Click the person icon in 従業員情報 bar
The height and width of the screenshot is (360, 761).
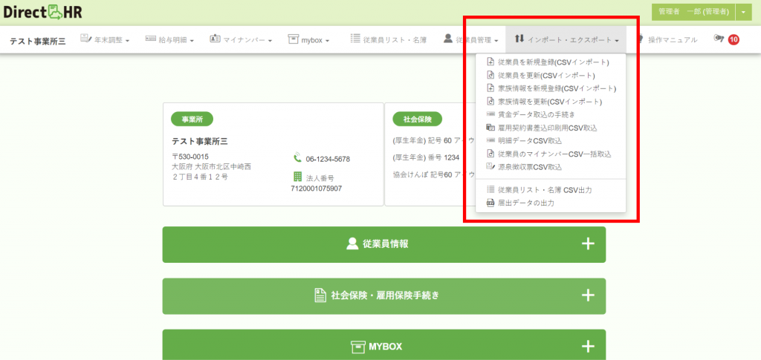(x=352, y=243)
